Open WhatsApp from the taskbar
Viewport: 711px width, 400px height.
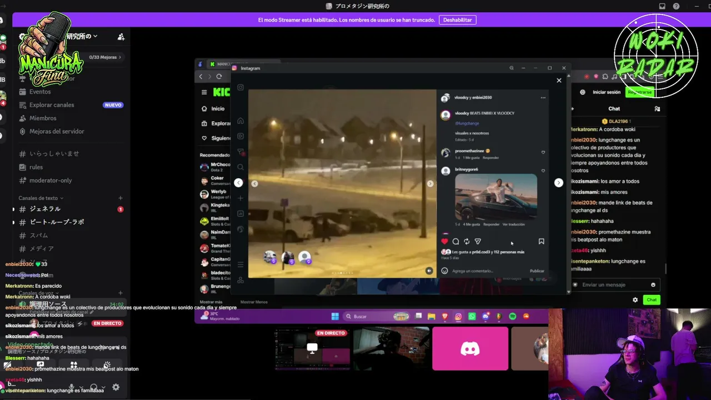[x=472, y=317]
